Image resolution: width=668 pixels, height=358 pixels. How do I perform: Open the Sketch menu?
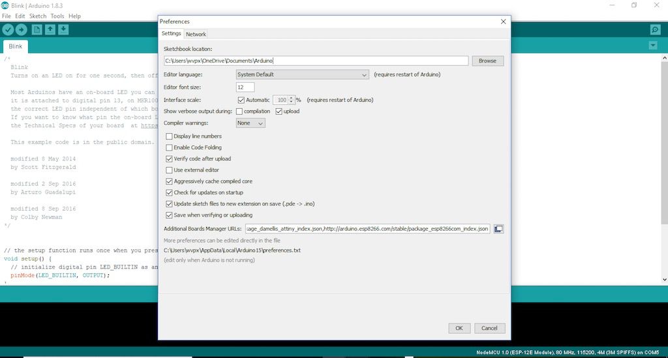(38, 16)
